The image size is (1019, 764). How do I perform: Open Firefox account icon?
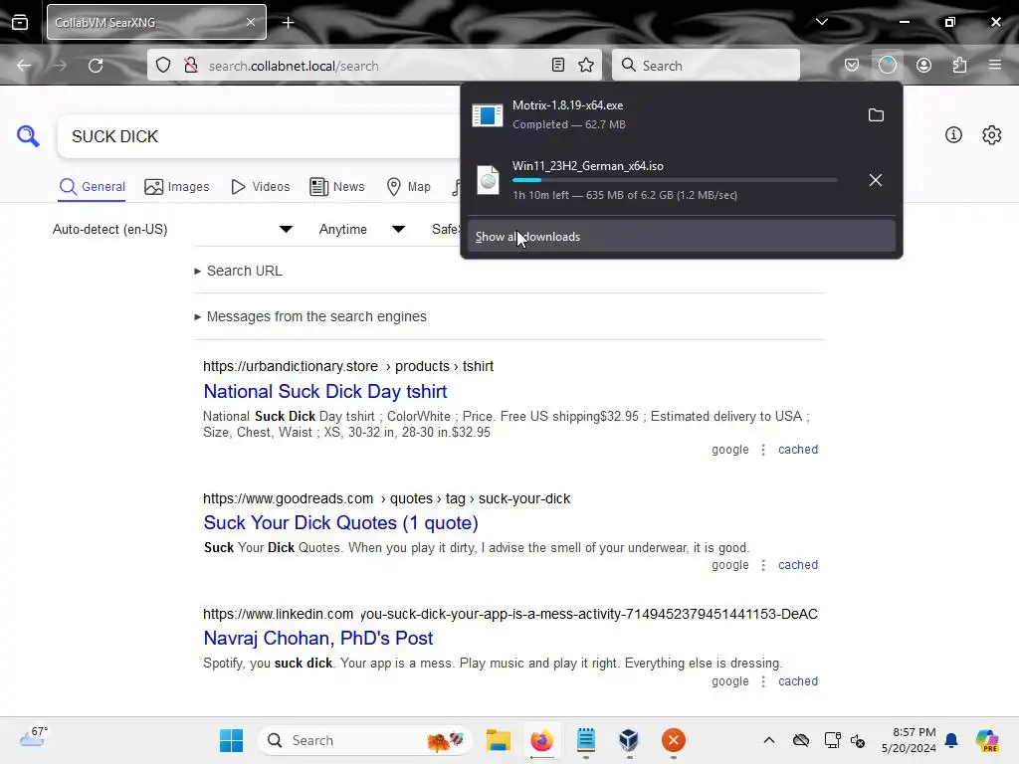(x=923, y=65)
